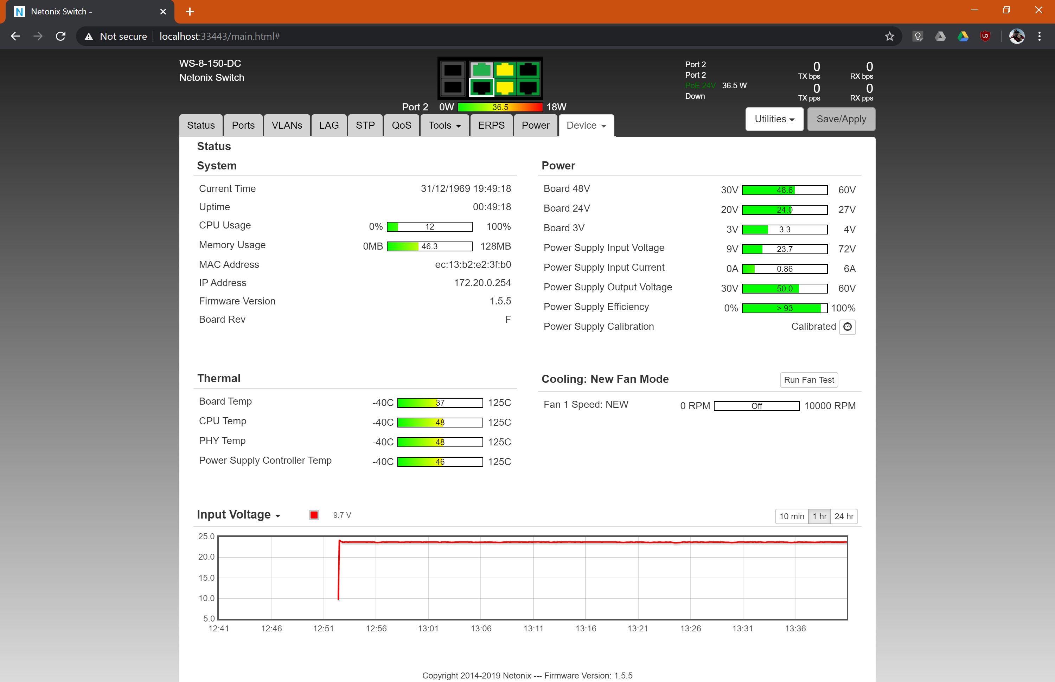Open the Power tab
The image size is (1055, 682).
[x=535, y=126]
